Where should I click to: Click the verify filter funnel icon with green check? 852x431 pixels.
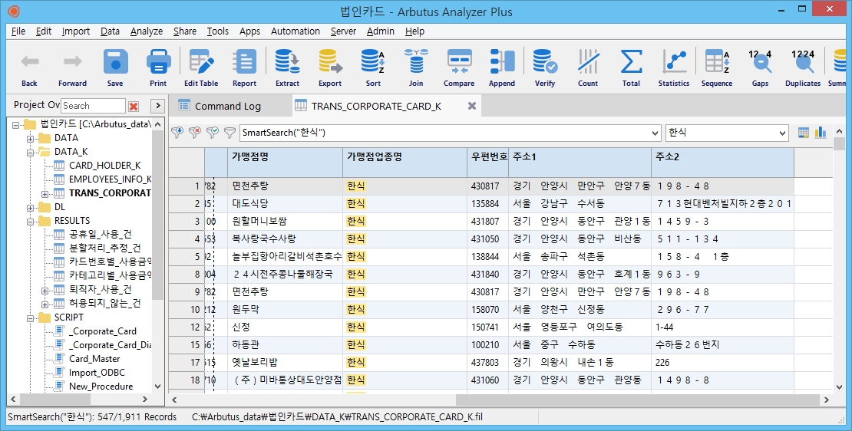213,133
